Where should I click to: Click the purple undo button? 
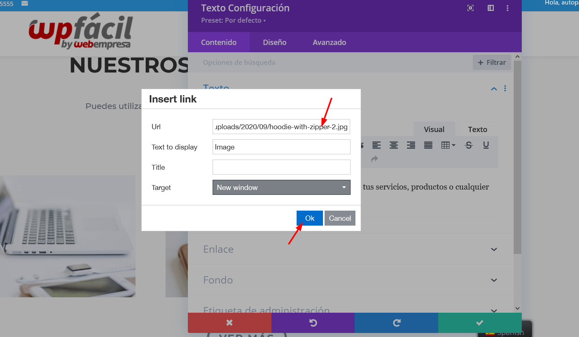tap(313, 323)
